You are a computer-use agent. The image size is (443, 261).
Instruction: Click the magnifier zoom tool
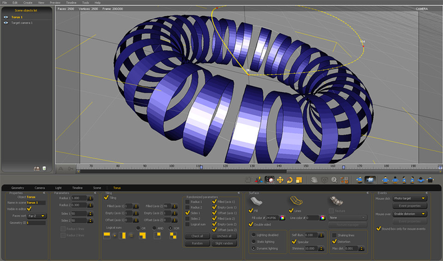[334, 180]
